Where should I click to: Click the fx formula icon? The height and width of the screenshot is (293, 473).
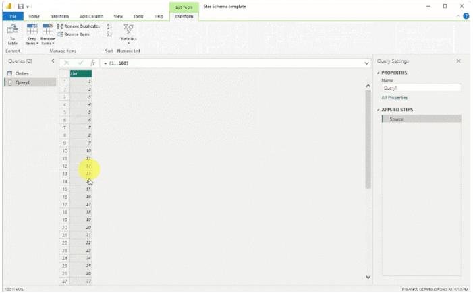[93, 63]
